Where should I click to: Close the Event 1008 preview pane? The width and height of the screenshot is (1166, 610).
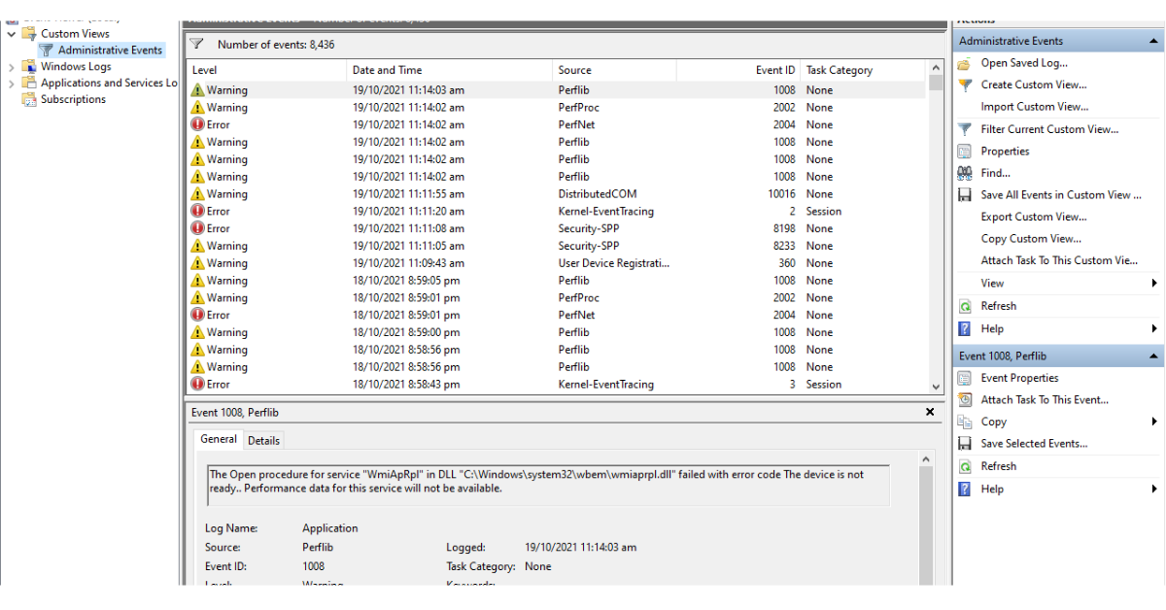tap(929, 413)
